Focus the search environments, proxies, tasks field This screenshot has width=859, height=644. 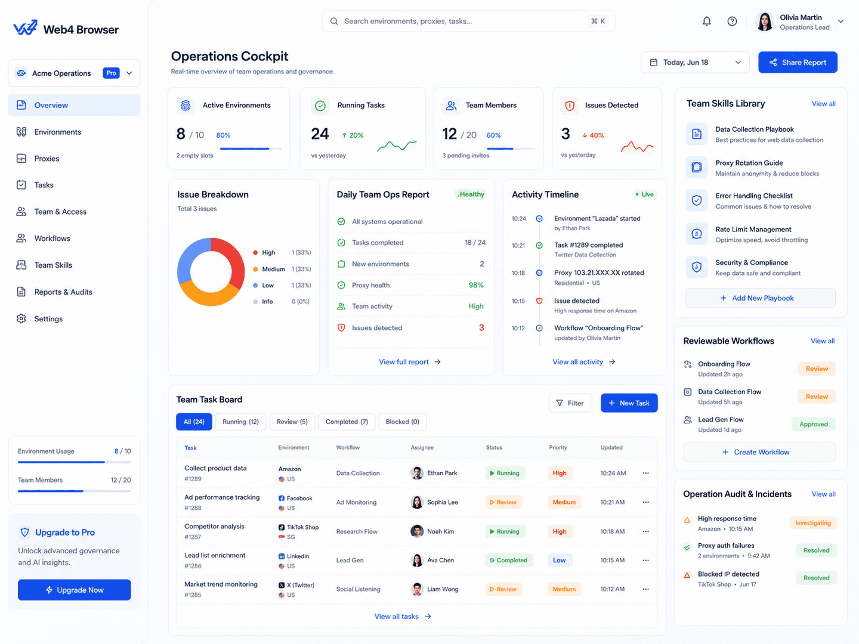[x=468, y=21]
